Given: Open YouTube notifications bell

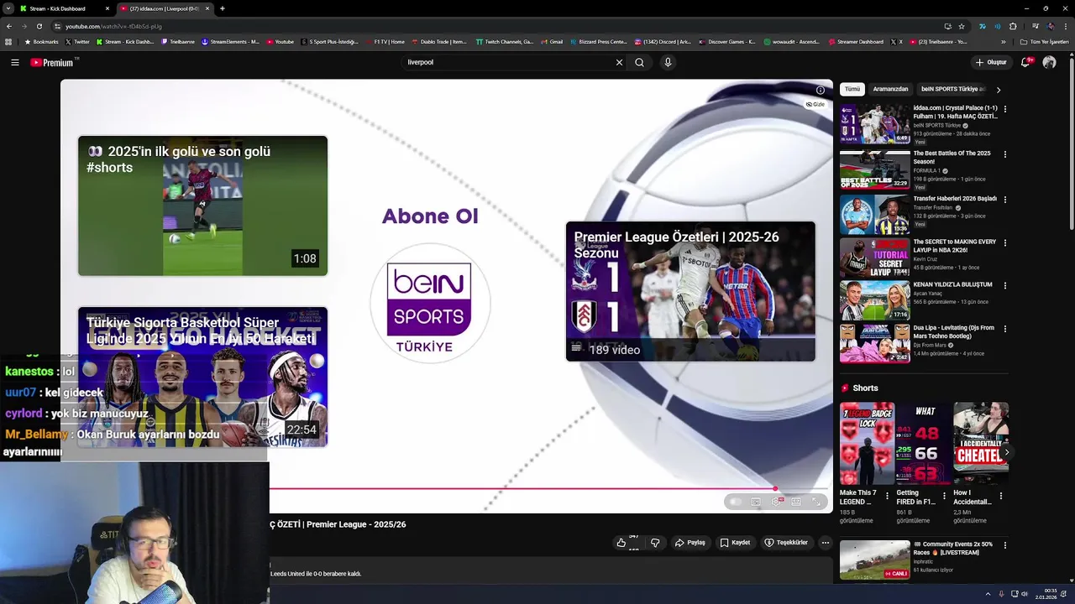Looking at the screenshot, I should tap(1025, 62).
